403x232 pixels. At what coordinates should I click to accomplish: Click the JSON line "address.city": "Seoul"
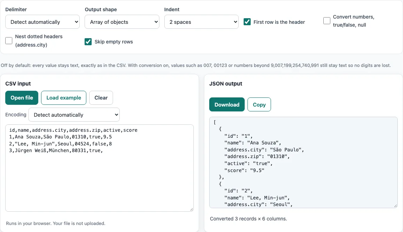[x=258, y=204]
